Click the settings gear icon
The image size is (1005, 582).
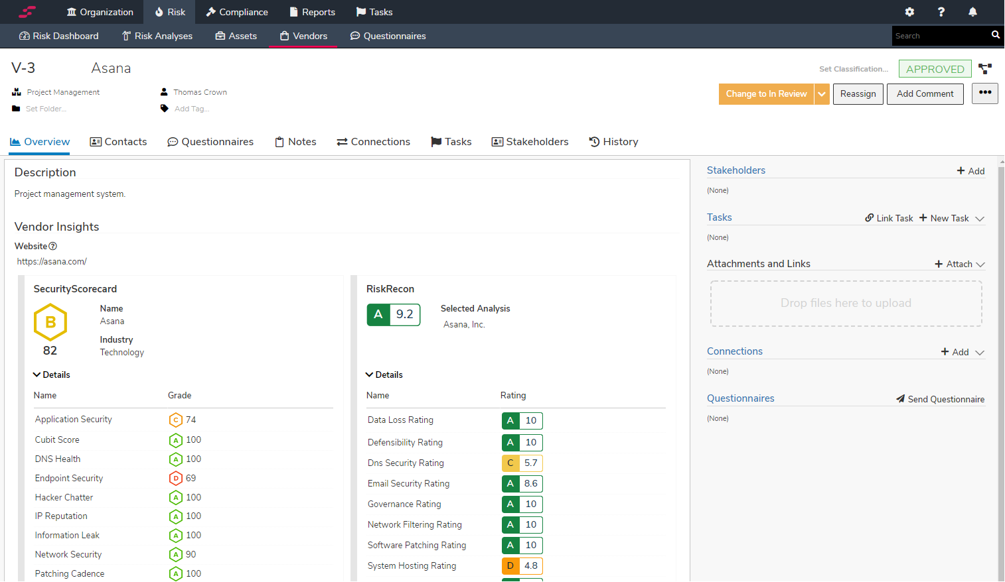click(x=909, y=12)
